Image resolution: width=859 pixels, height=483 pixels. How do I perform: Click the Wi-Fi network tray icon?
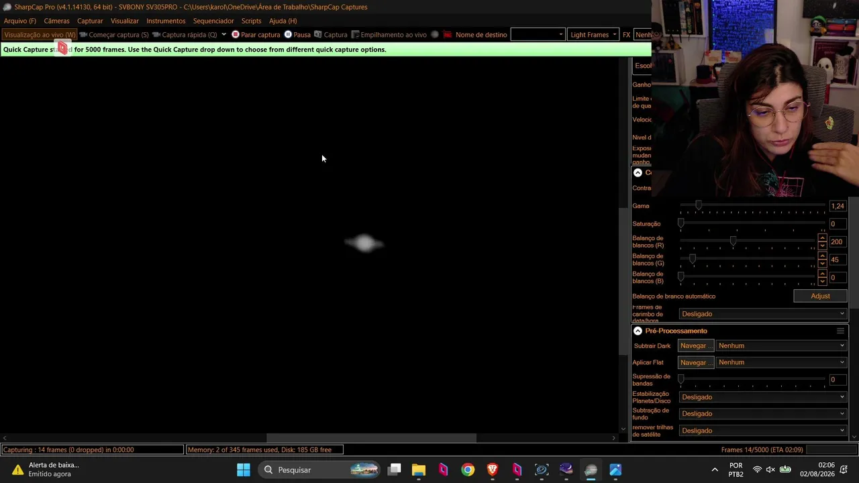point(757,470)
